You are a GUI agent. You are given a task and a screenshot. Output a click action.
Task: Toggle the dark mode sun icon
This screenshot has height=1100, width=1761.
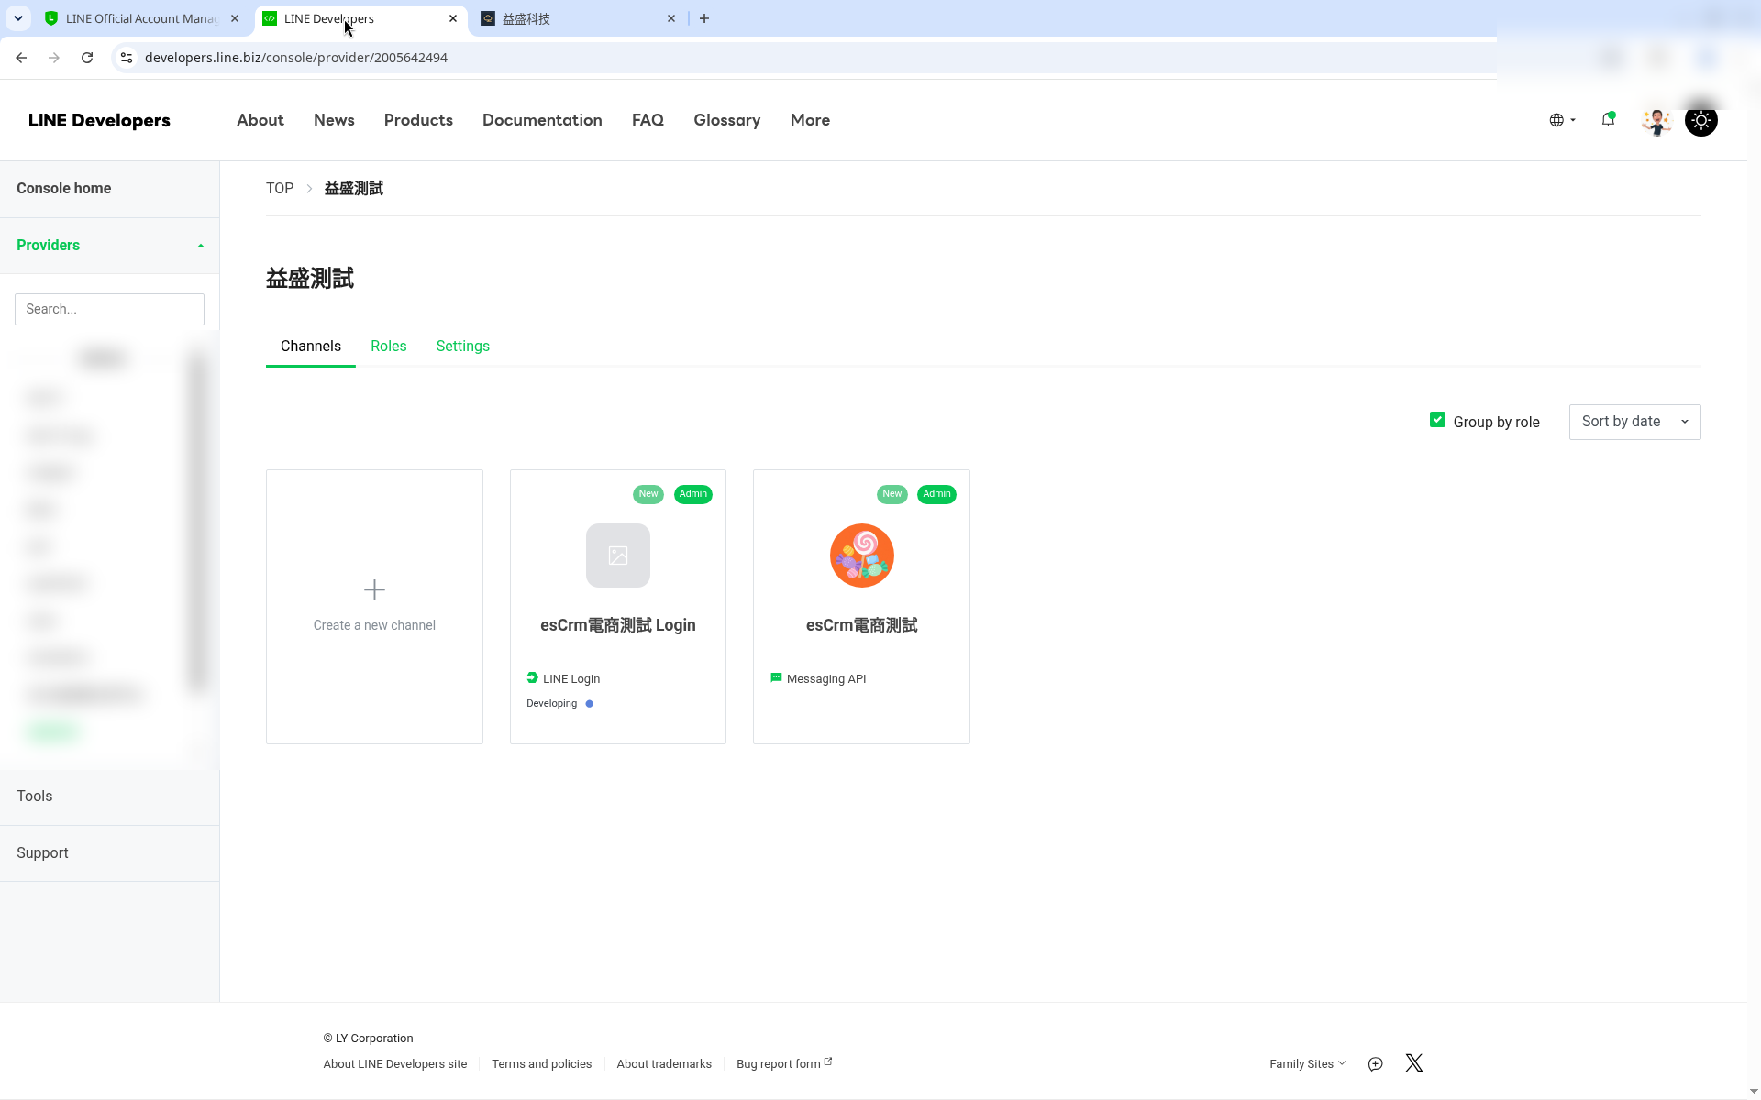click(1701, 120)
